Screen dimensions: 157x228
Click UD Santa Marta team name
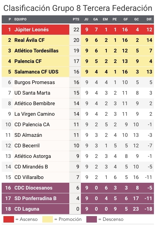32,93
